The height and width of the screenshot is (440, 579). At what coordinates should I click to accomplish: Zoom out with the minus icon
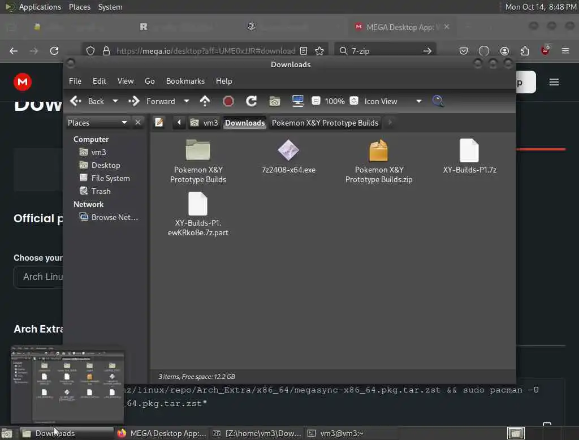[x=316, y=101]
